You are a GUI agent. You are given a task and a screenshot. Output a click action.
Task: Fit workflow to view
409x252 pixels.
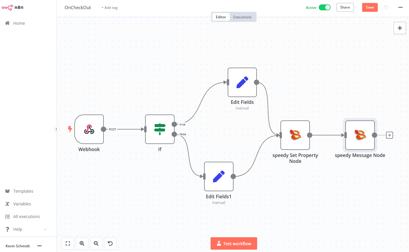(68, 243)
